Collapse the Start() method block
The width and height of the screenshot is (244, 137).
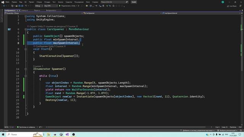point(26,49)
